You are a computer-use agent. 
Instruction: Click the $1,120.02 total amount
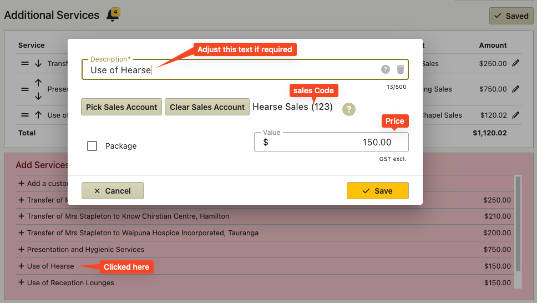pos(490,133)
